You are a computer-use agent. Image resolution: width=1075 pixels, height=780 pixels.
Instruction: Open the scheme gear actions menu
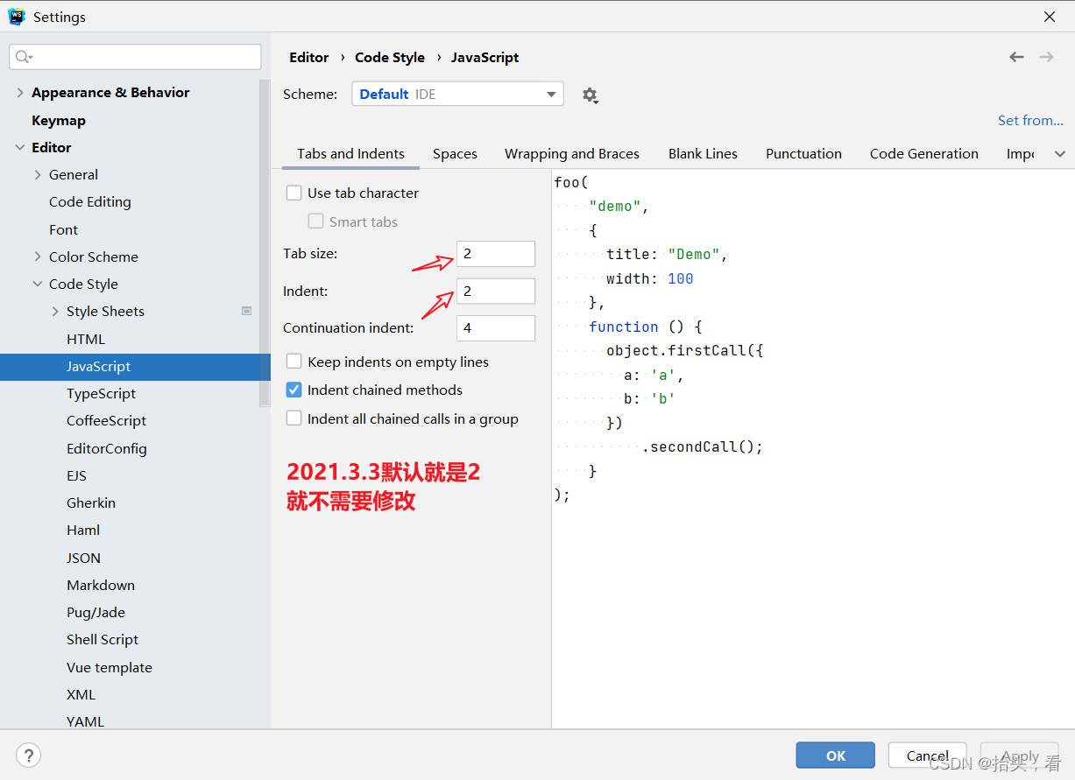tap(591, 95)
